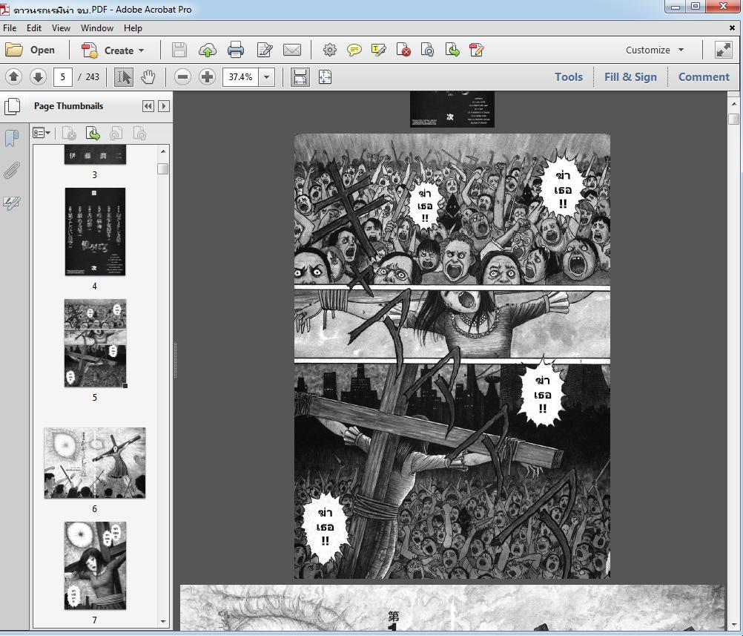This screenshot has width=743, height=636.
Task: Toggle fit width scrolling mode
Action: coord(300,77)
